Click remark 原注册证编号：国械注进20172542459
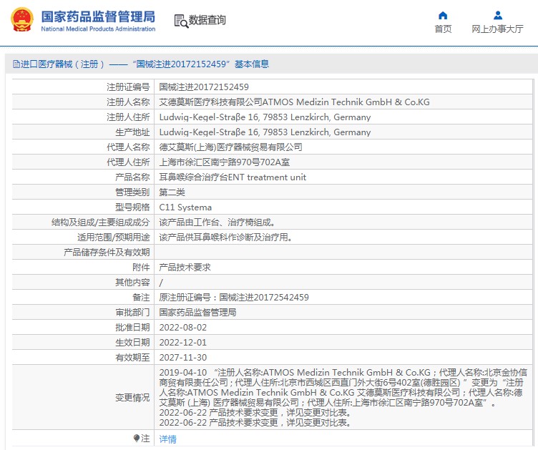538x450 pixels. pyautogui.click(x=234, y=298)
